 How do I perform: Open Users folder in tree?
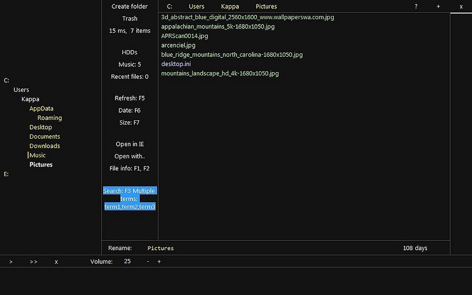pos(21,90)
